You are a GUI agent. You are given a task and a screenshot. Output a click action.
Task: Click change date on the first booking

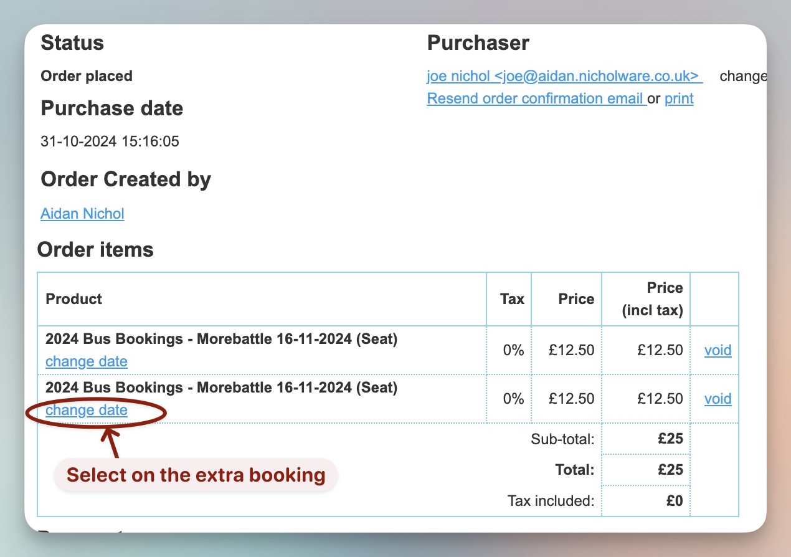click(87, 361)
